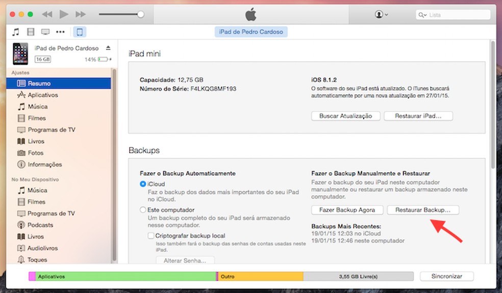Enable Criptografar backup local checkbox
The height and width of the screenshot is (293, 502).
pos(151,236)
